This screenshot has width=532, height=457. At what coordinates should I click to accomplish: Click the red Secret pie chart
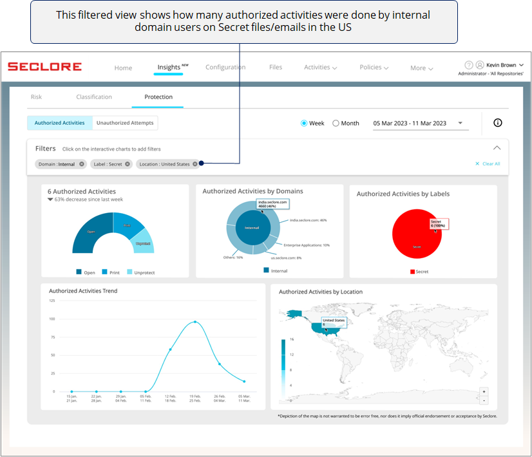pyautogui.click(x=417, y=234)
